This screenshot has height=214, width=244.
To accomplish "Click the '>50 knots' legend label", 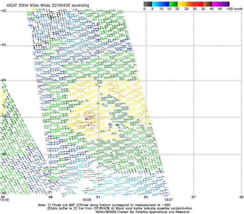I will pyautogui.click(x=234, y=9).
